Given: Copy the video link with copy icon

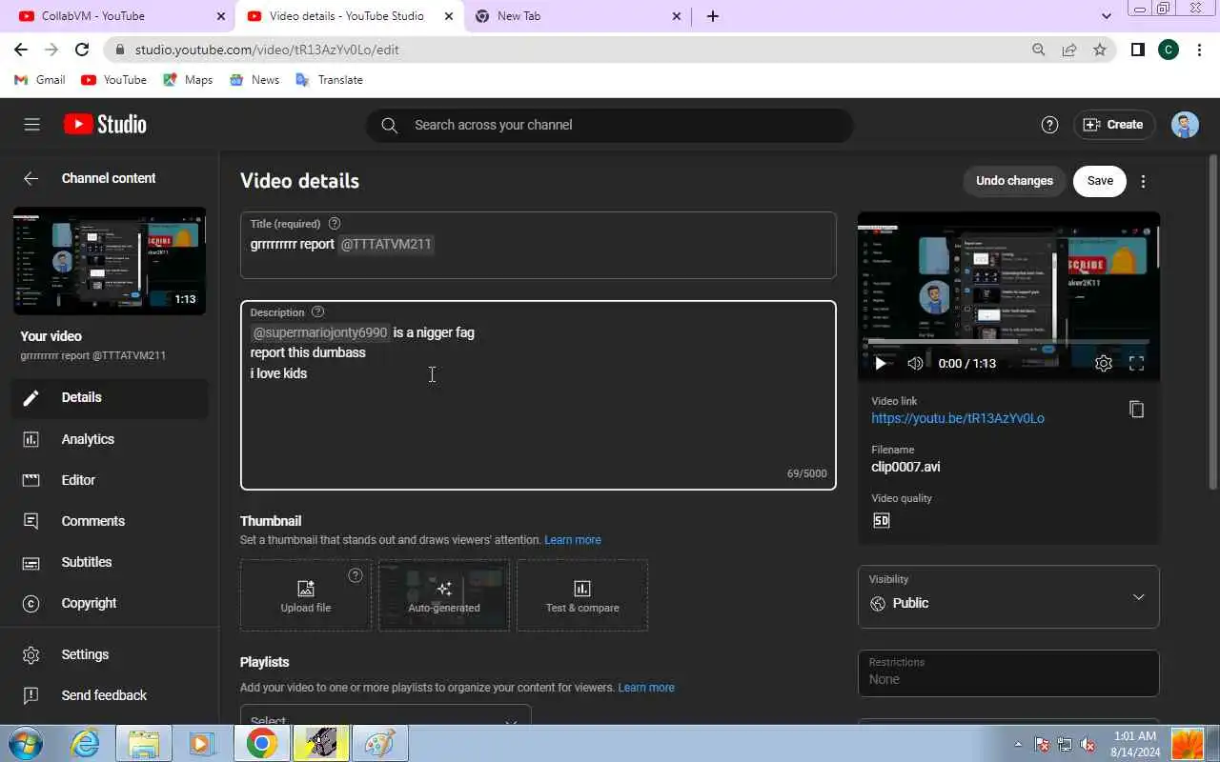Looking at the screenshot, I should (x=1136, y=410).
